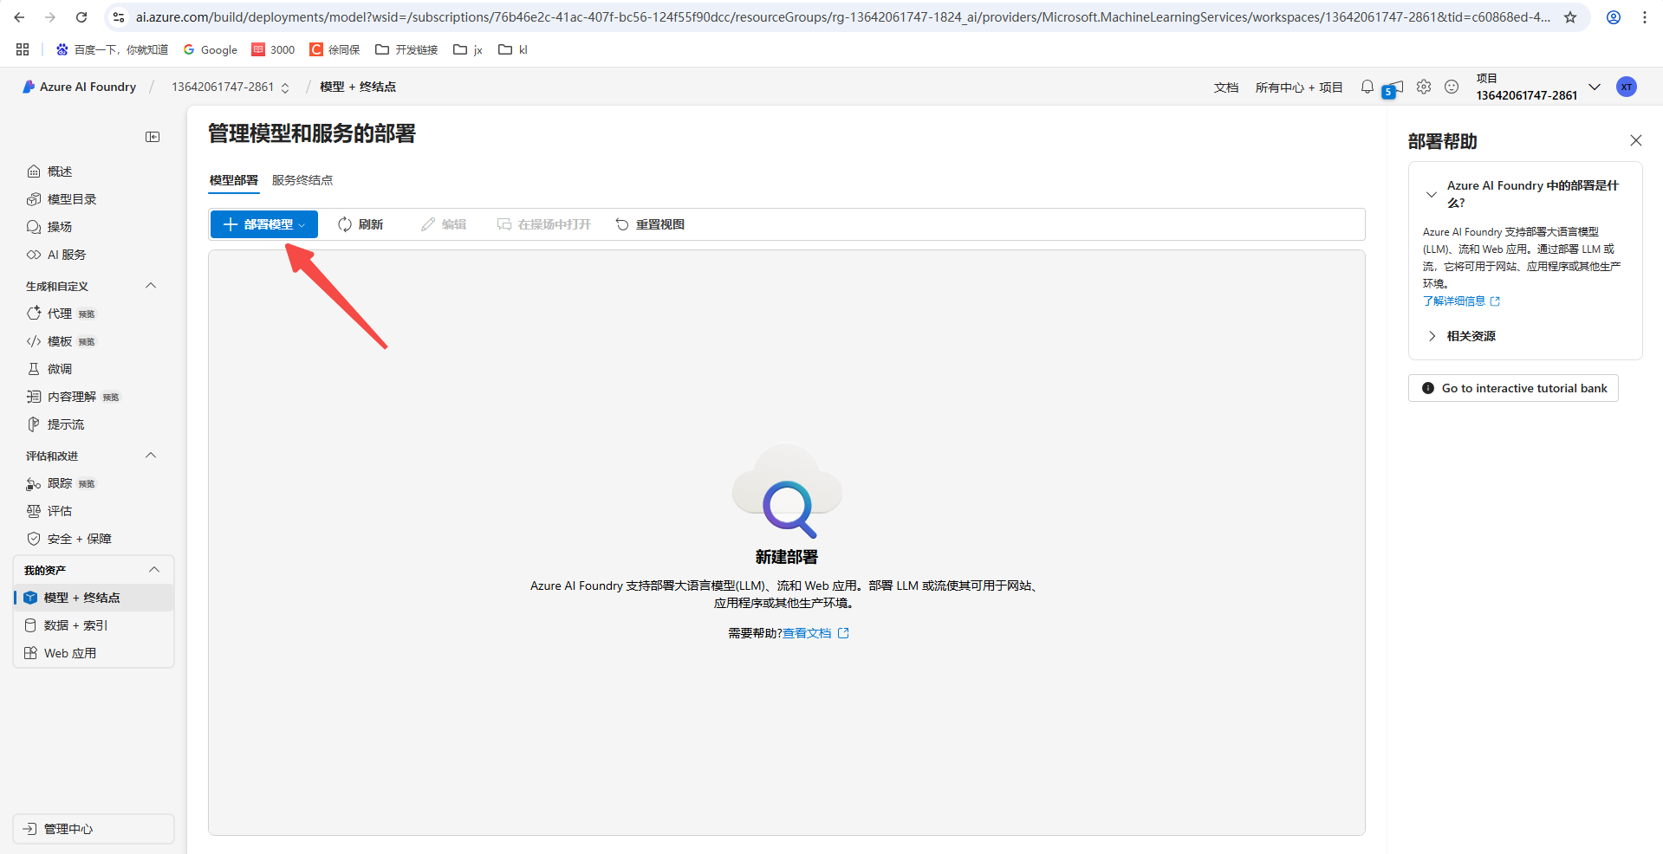Click the 刷新 toolbar button
The height and width of the screenshot is (854, 1663).
[x=361, y=224]
